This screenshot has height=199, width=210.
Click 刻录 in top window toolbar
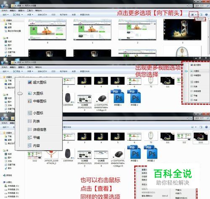74,15
